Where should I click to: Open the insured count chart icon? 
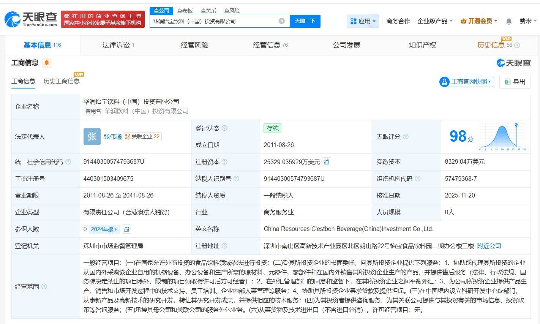[x=126, y=229]
